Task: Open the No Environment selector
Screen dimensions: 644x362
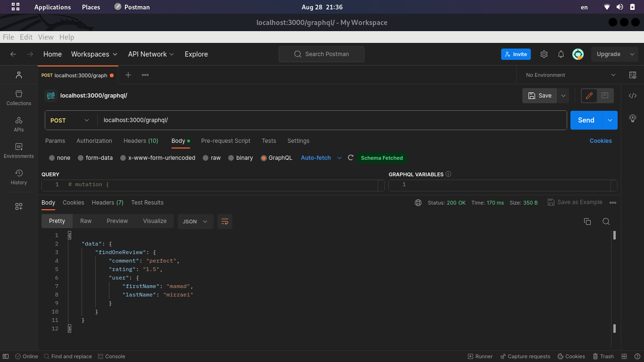Action: click(570, 75)
